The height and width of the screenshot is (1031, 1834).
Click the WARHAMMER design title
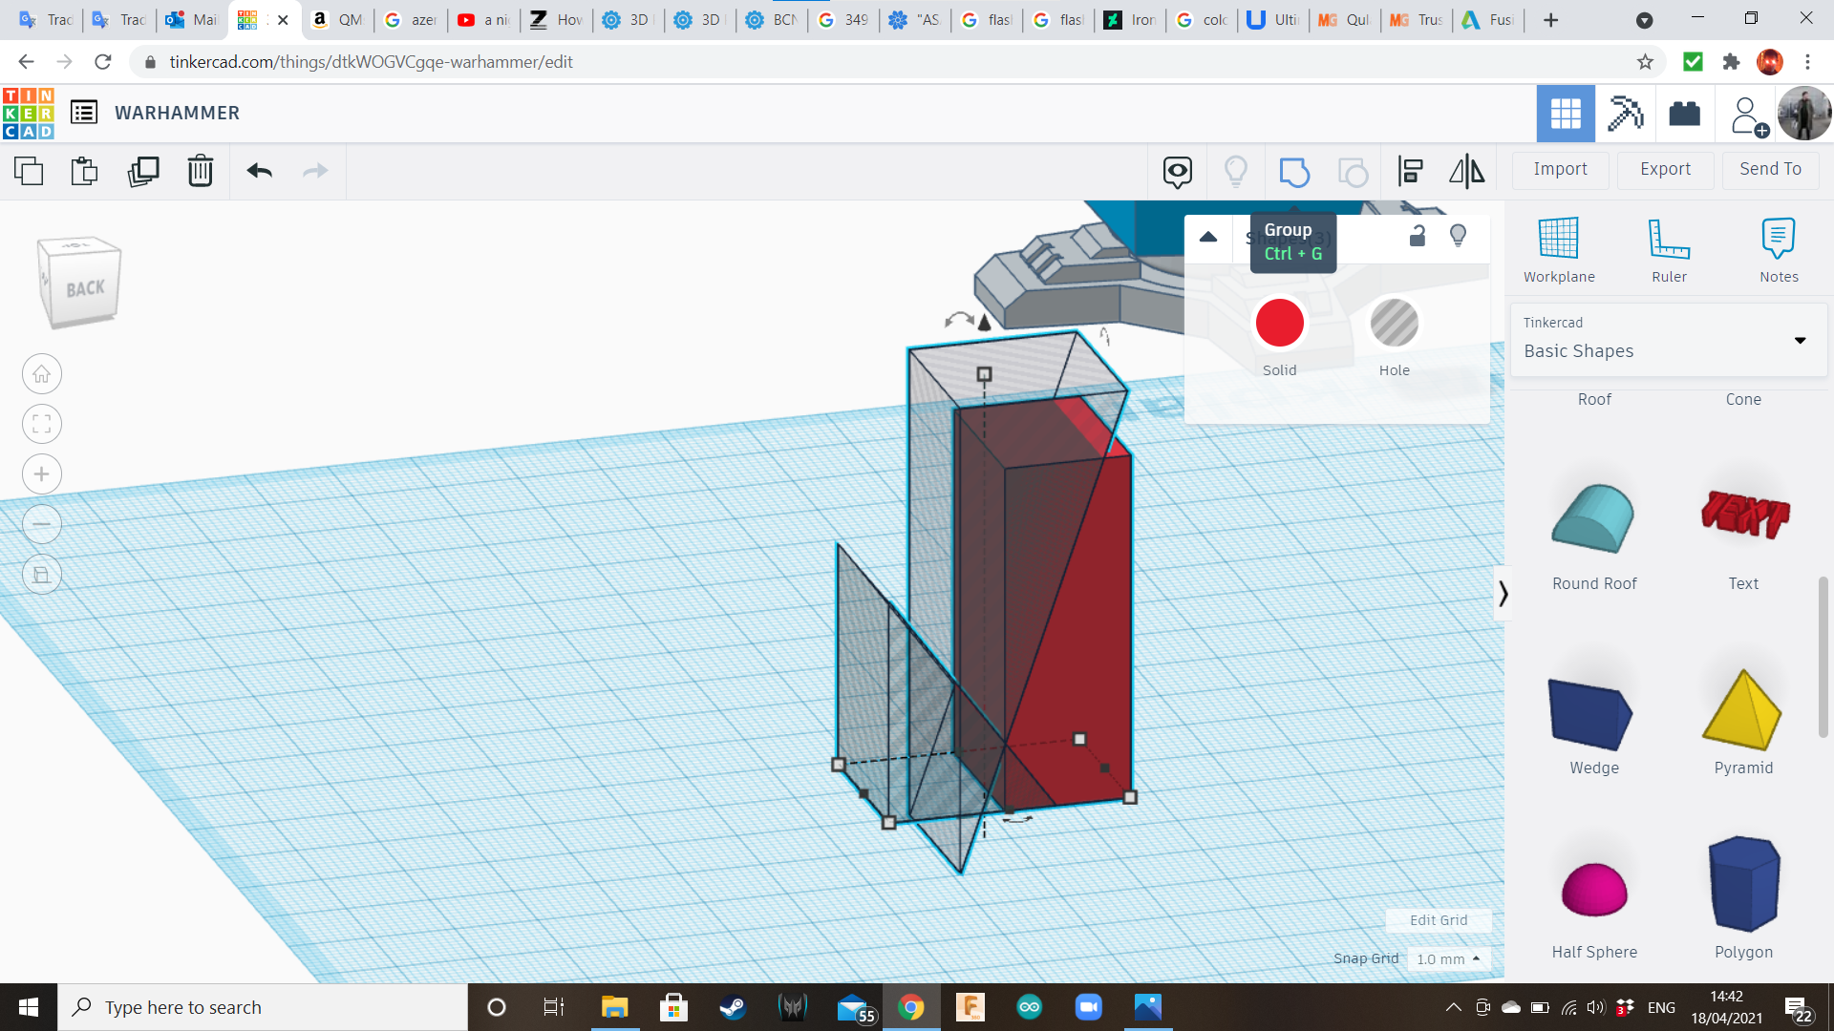(178, 113)
